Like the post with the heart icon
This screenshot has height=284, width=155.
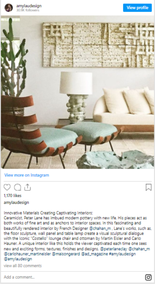[7, 187]
